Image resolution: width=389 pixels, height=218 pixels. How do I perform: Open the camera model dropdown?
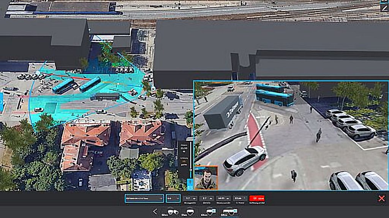(x=144, y=198)
